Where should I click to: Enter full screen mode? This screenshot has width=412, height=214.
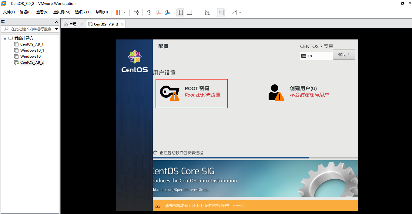tap(198, 12)
